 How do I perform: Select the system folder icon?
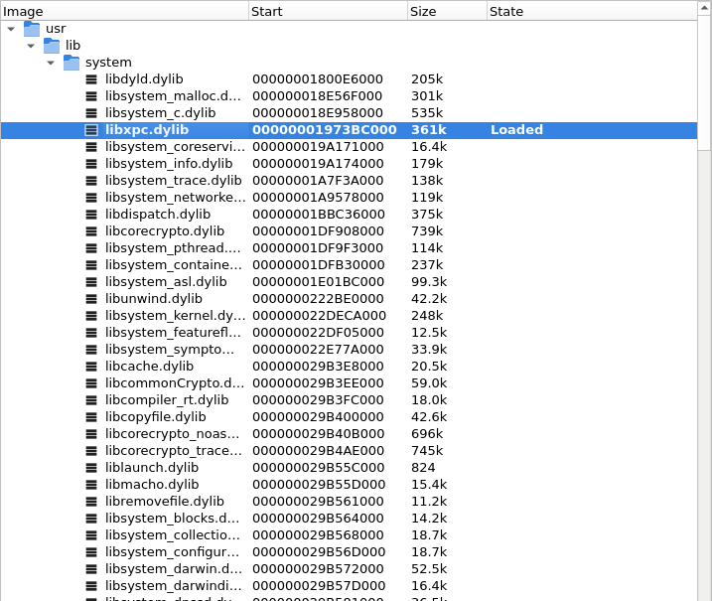click(71, 63)
